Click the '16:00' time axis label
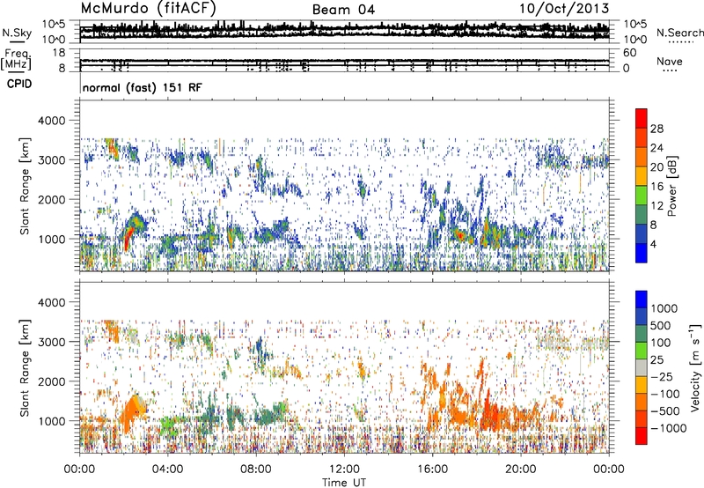 click(x=432, y=470)
